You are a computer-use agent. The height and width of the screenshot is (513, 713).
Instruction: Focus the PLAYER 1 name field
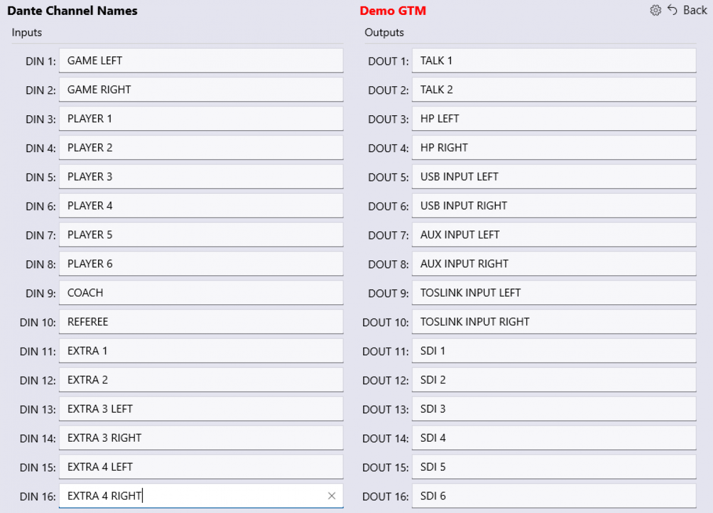(x=201, y=119)
